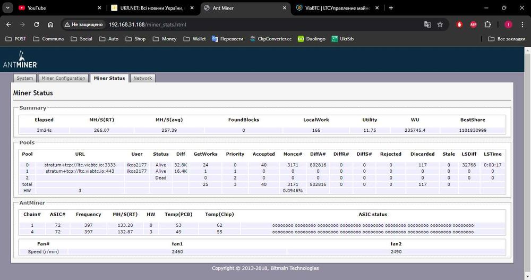
Task: Bookmark this page with the star icon
Action: (x=440, y=24)
